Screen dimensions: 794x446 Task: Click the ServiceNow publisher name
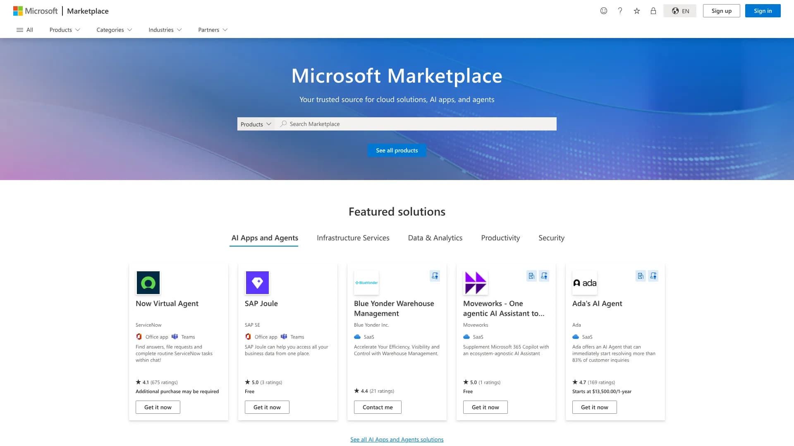(148, 325)
